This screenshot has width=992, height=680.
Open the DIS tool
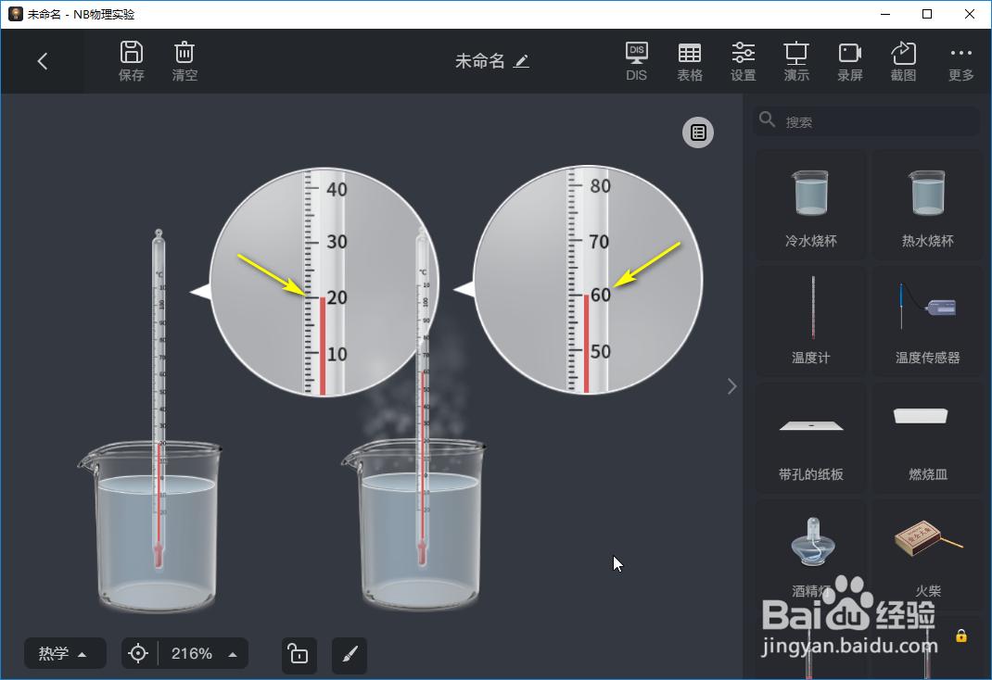tap(636, 61)
